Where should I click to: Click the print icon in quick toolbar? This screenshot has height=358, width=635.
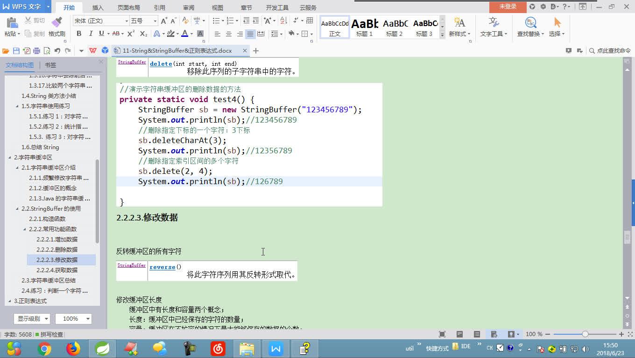point(36,51)
